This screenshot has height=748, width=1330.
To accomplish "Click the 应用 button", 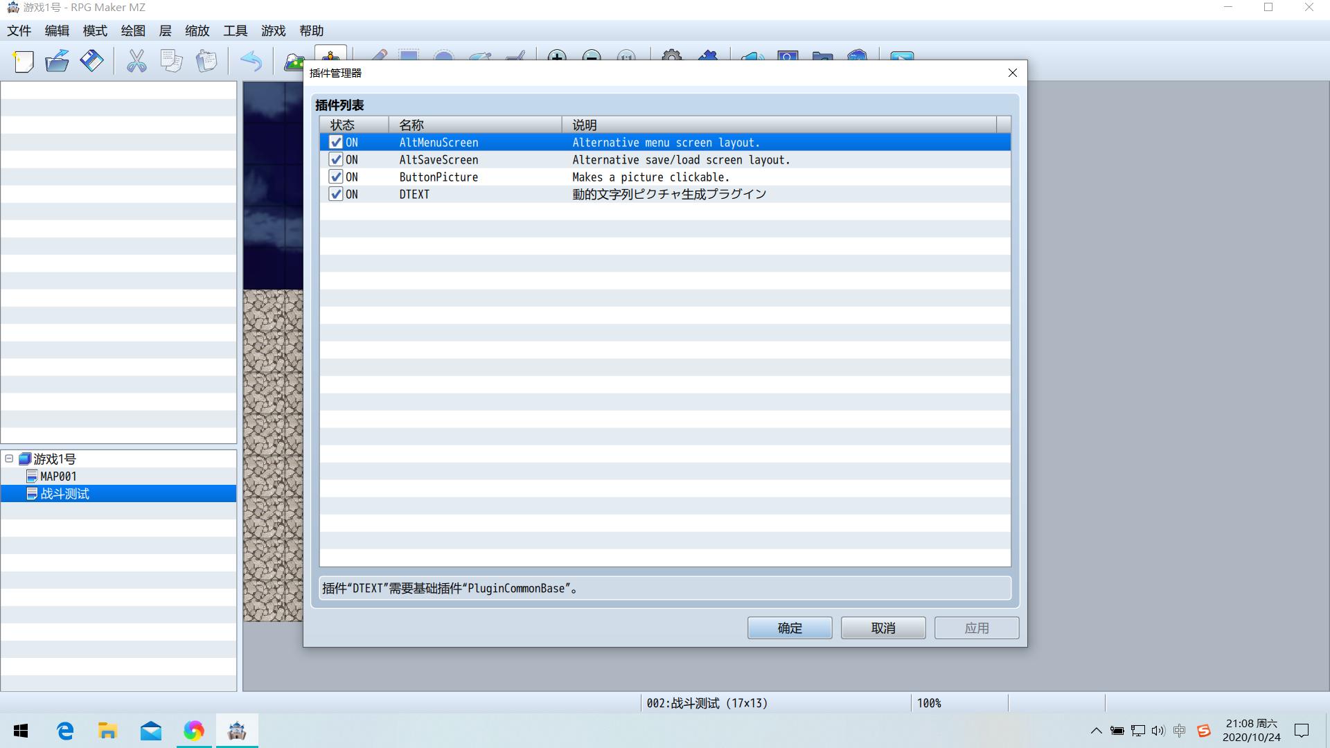I will tap(977, 627).
